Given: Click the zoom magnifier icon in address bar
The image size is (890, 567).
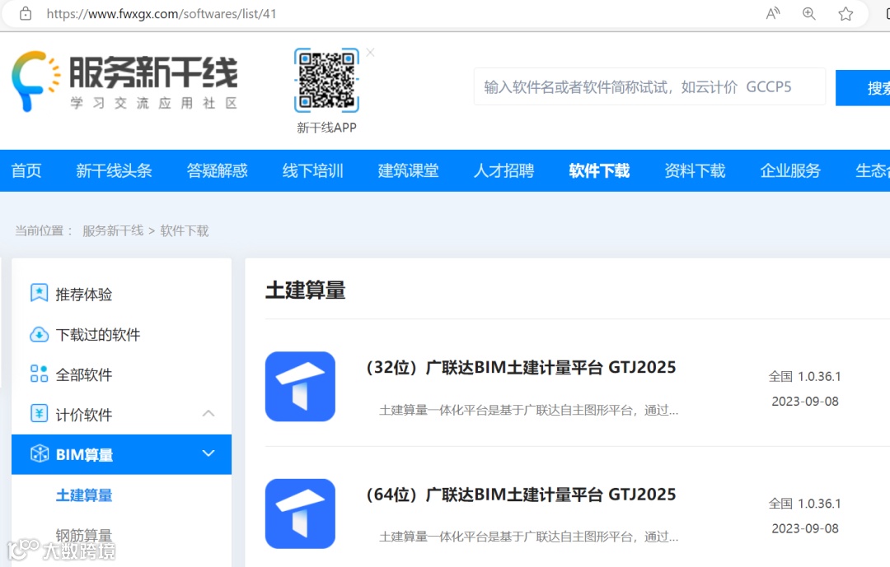Looking at the screenshot, I should (x=809, y=14).
